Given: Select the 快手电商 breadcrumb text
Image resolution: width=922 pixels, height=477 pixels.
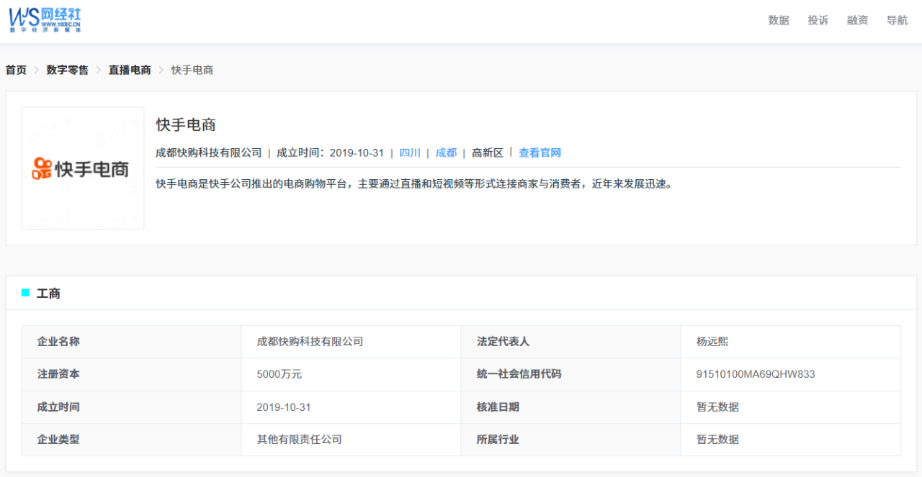Looking at the screenshot, I should click(x=192, y=70).
